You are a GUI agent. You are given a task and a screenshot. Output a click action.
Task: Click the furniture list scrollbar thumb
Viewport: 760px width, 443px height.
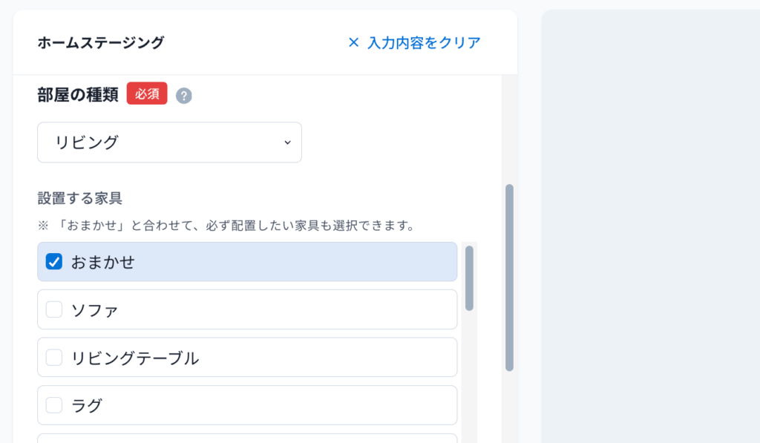pyautogui.click(x=469, y=278)
